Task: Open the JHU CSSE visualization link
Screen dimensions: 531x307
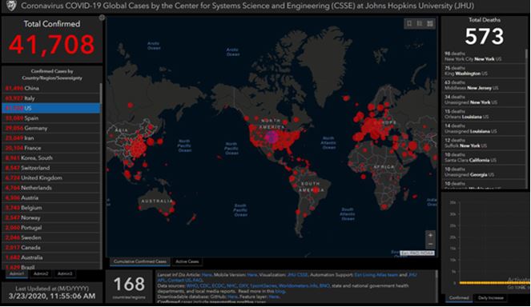Action: 297,275
